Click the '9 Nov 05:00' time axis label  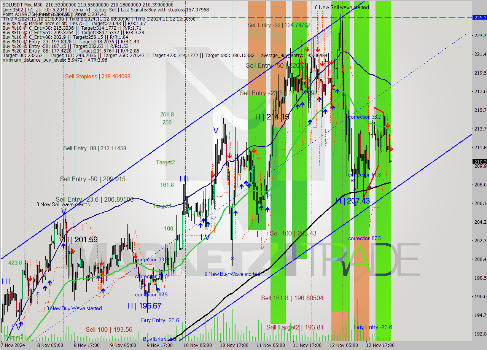[123, 345]
